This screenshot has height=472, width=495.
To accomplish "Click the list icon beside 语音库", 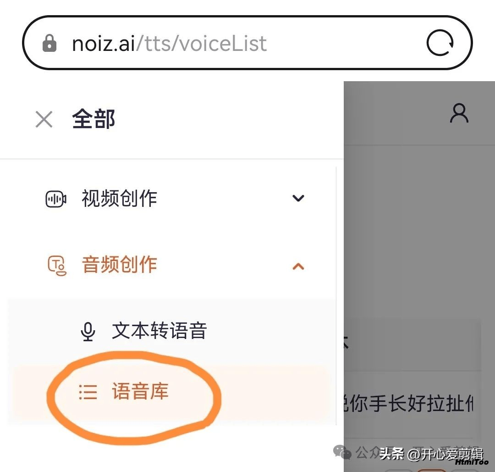I will tap(88, 392).
